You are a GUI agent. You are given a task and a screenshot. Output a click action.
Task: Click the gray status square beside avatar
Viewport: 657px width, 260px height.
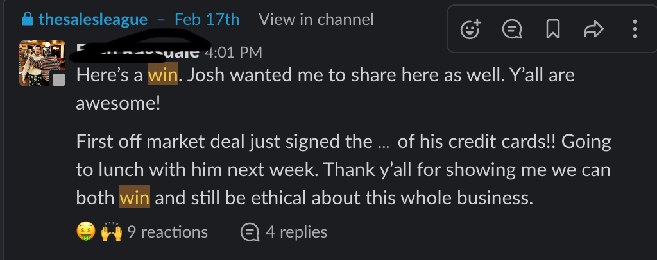[x=59, y=80]
